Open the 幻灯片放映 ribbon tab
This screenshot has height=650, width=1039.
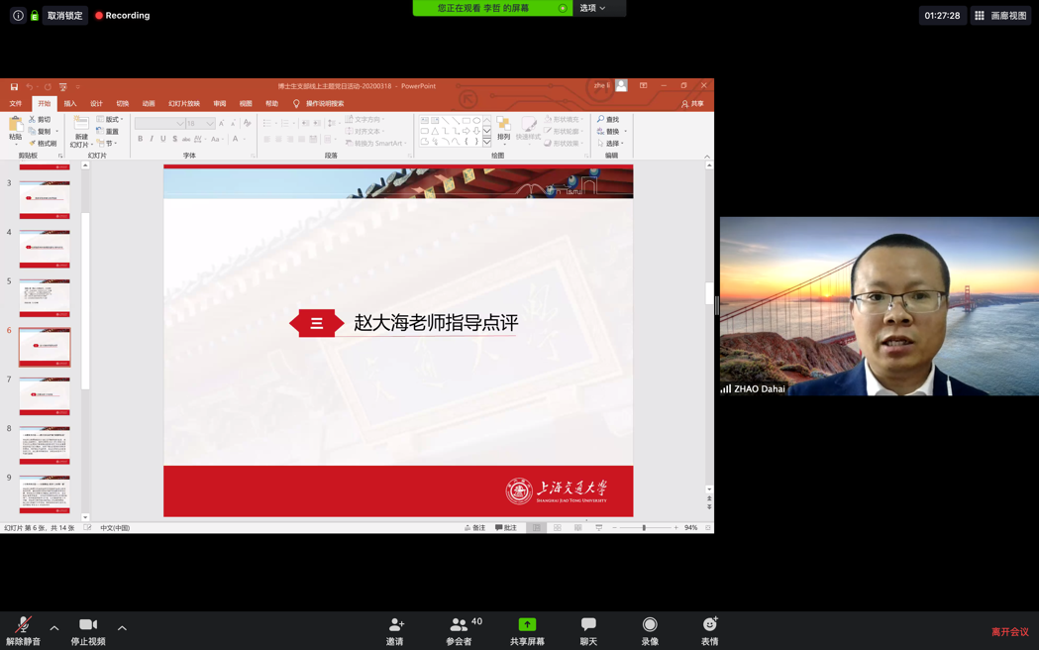coord(184,103)
